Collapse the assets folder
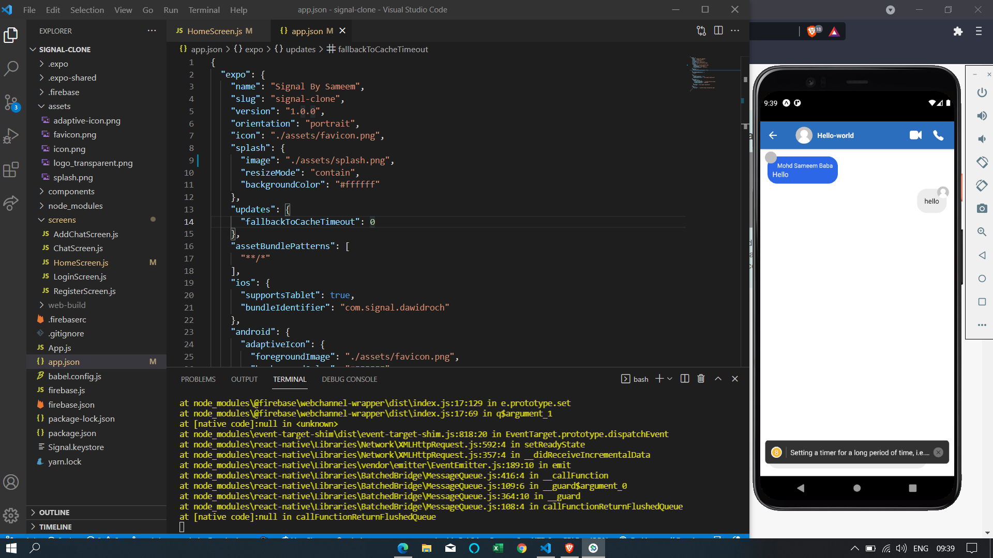 [x=96, y=106]
